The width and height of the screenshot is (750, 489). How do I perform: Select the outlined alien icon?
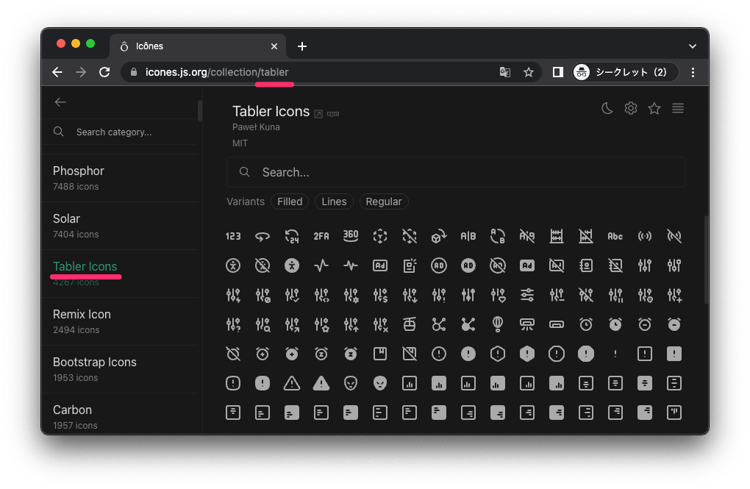(x=351, y=383)
